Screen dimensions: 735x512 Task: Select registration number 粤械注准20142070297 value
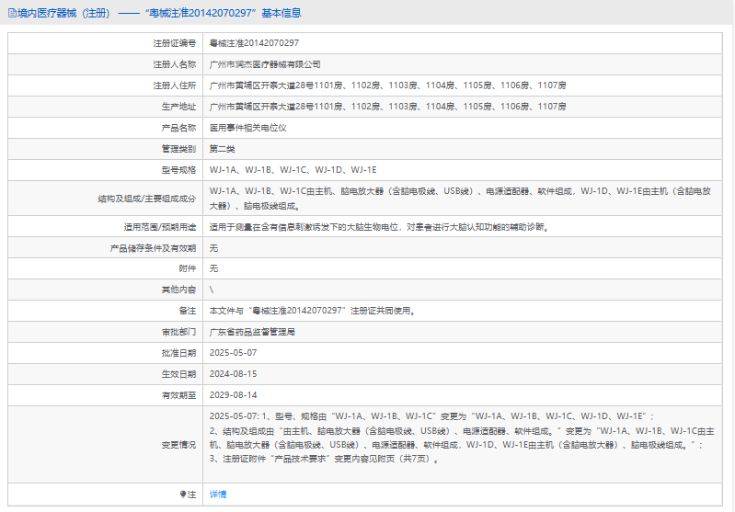pos(254,43)
